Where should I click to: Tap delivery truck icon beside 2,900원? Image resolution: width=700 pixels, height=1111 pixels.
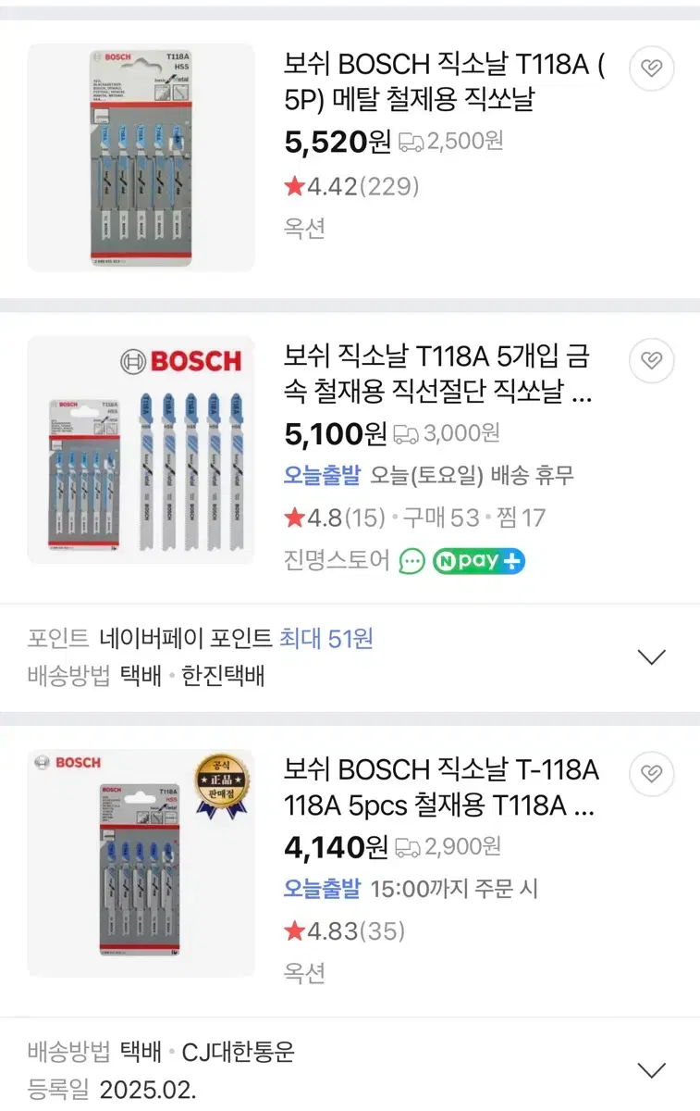pos(407,845)
